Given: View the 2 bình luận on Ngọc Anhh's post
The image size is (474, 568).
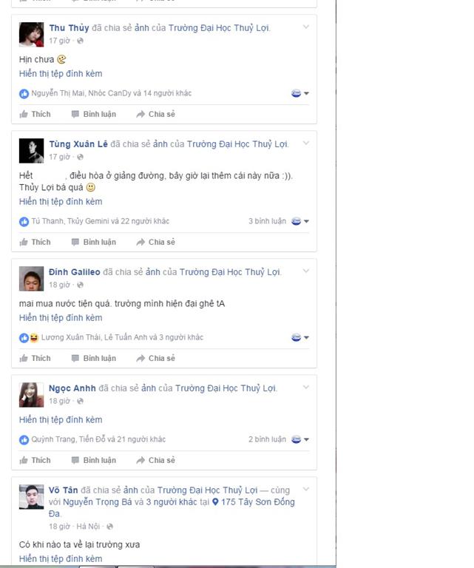Looking at the screenshot, I should tap(267, 439).
